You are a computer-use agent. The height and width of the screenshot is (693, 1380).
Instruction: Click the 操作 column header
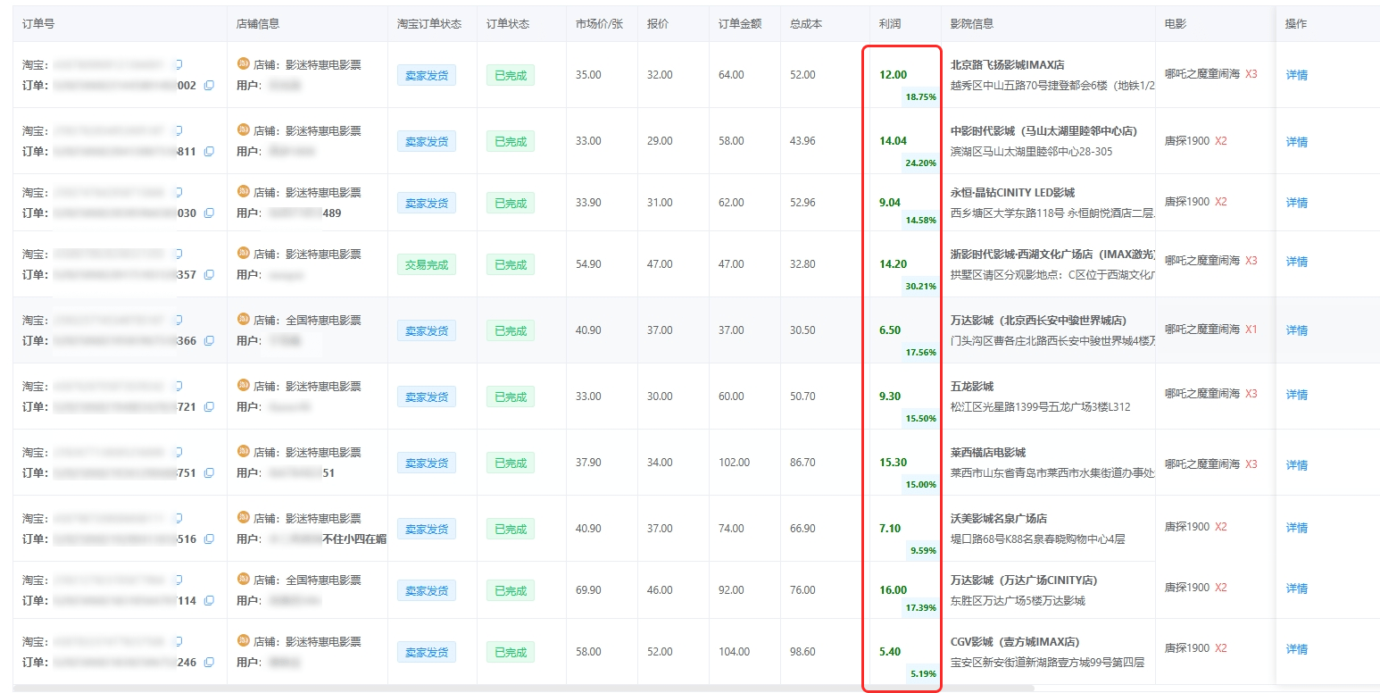coord(1296,23)
